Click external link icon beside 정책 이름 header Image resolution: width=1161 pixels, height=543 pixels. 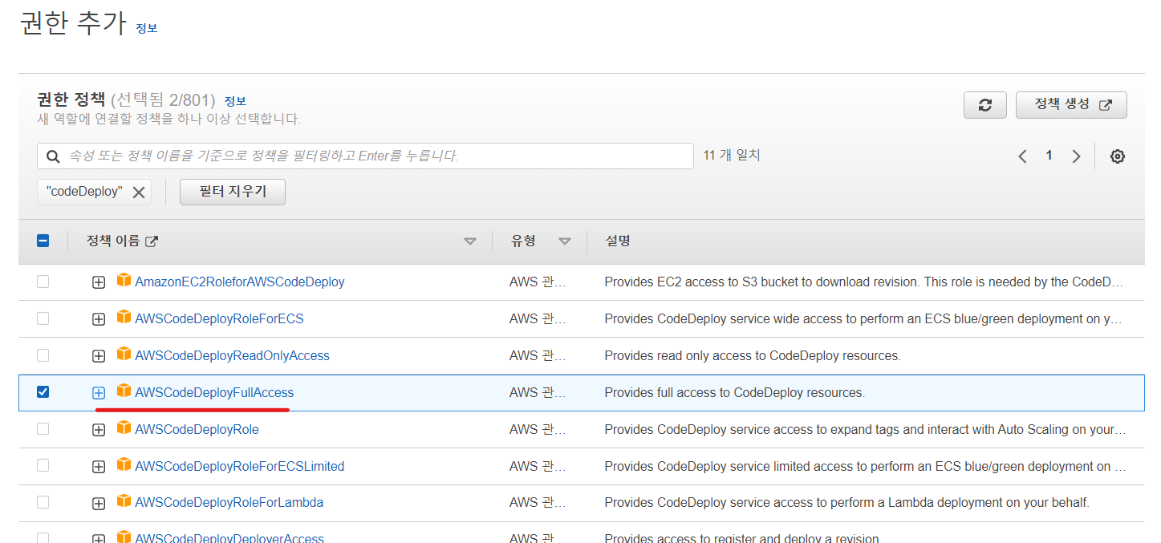click(152, 241)
